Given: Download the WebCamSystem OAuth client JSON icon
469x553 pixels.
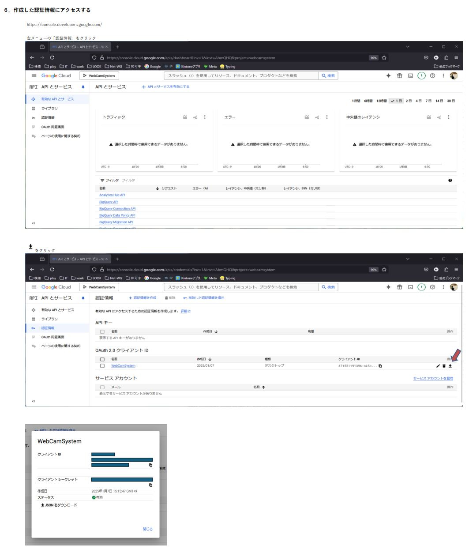Looking at the screenshot, I should pyautogui.click(x=450, y=366).
